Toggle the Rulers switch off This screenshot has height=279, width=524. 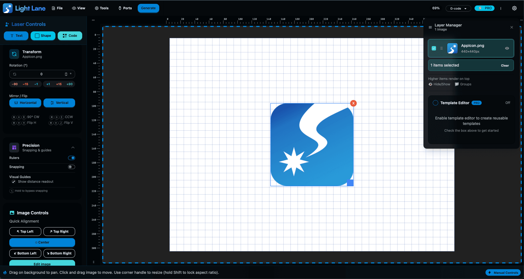[x=71, y=158]
